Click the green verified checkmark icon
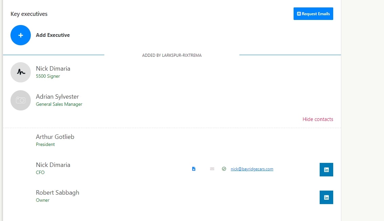 point(224,169)
